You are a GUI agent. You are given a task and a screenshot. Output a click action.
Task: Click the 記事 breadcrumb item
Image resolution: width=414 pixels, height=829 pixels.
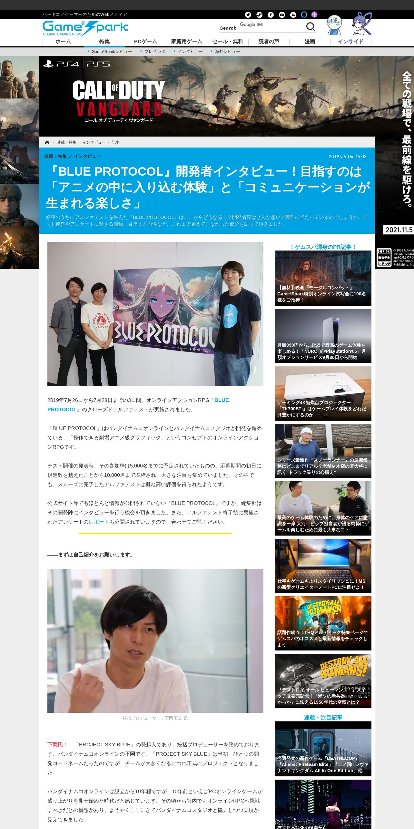tap(115, 142)
